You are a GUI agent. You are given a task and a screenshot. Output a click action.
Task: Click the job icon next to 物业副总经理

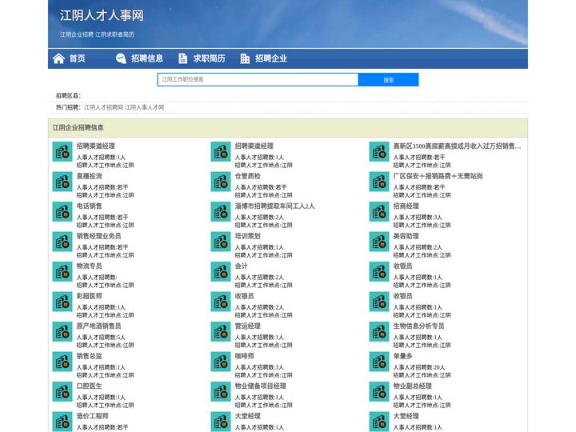(378, 391)
